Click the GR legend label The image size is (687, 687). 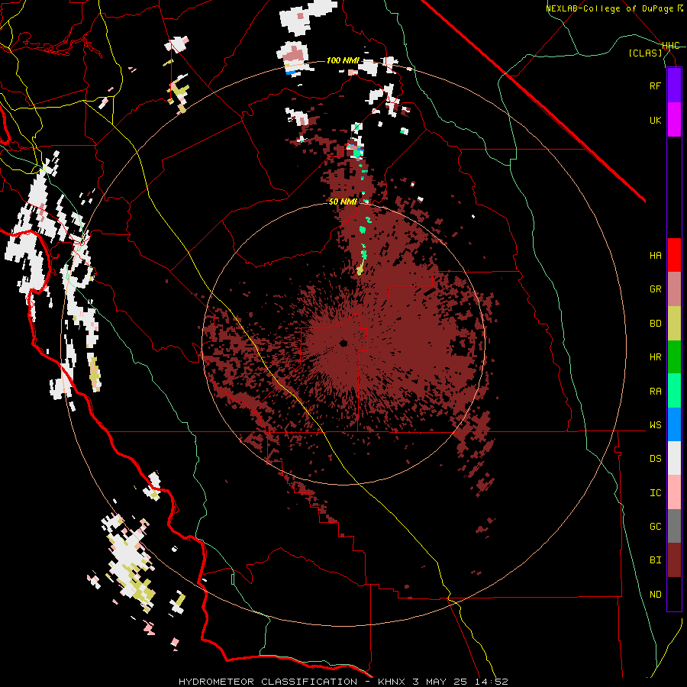655,289
